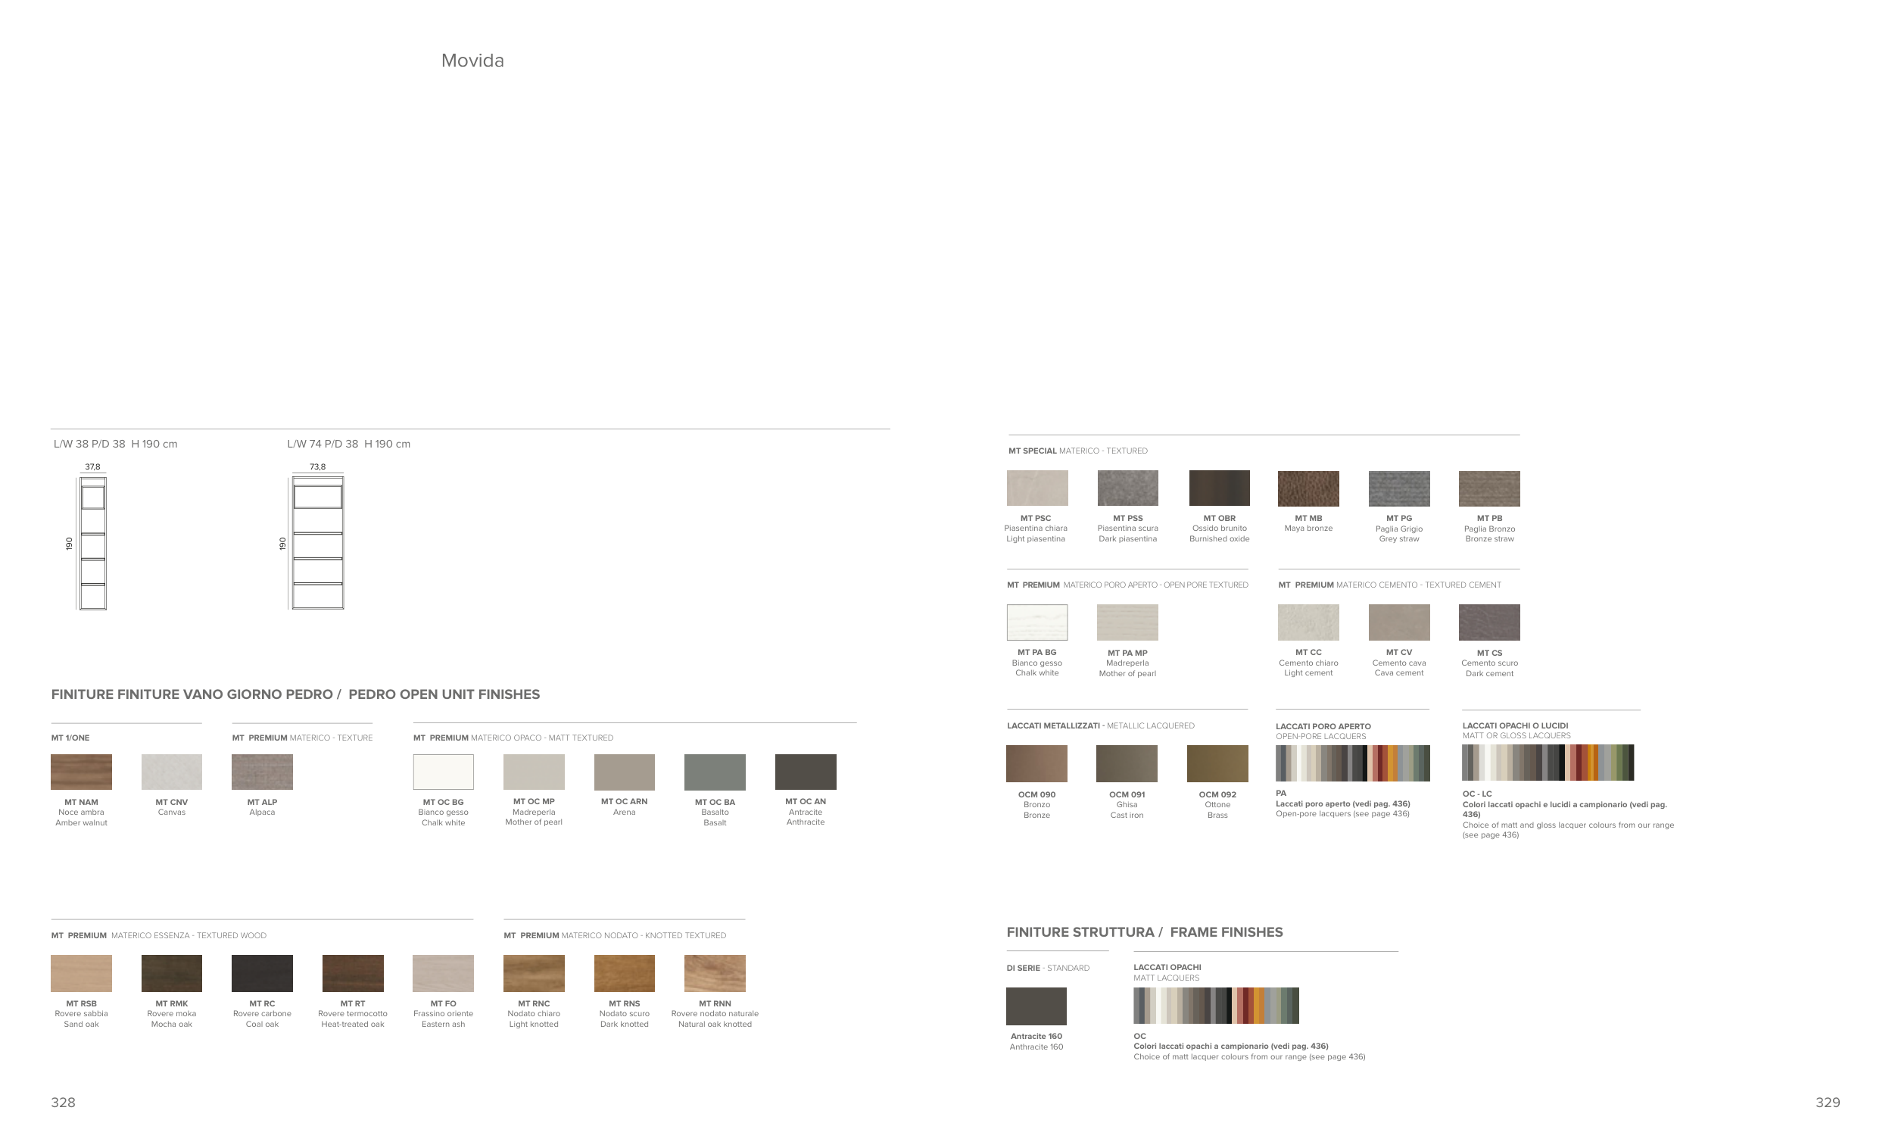This screenshot has height=1148, width=1892.
Task: Select the MT MB Maya bronze swatch
Action: (x=1308, y=488)
